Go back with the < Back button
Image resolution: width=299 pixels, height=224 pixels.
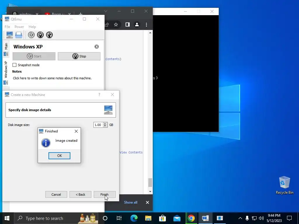pyautogui.click(x=80, y=195)
